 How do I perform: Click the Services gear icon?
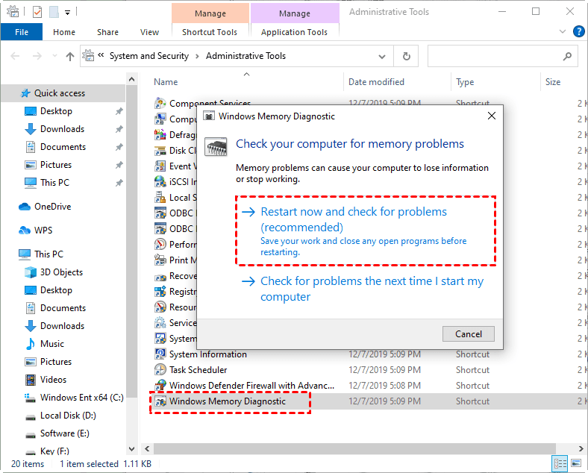[x=160, y=323]
